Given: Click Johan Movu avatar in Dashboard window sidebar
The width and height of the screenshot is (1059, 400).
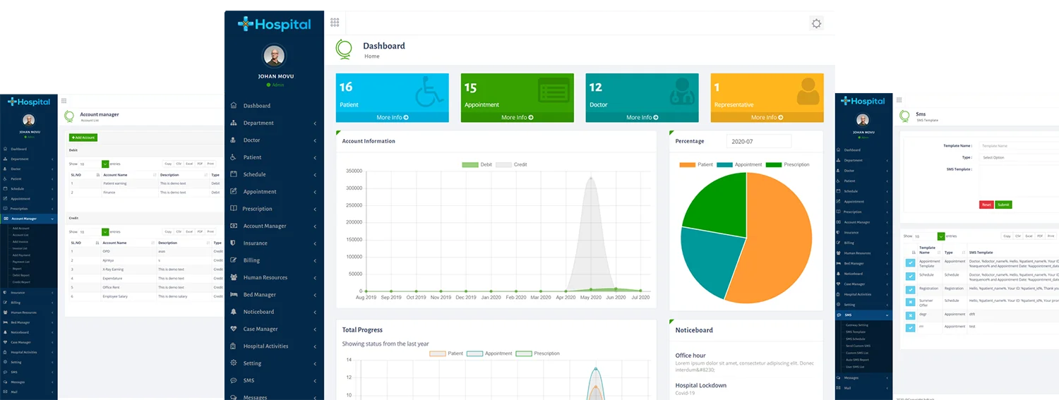Looking at the screenshot, I should point(274,56).
